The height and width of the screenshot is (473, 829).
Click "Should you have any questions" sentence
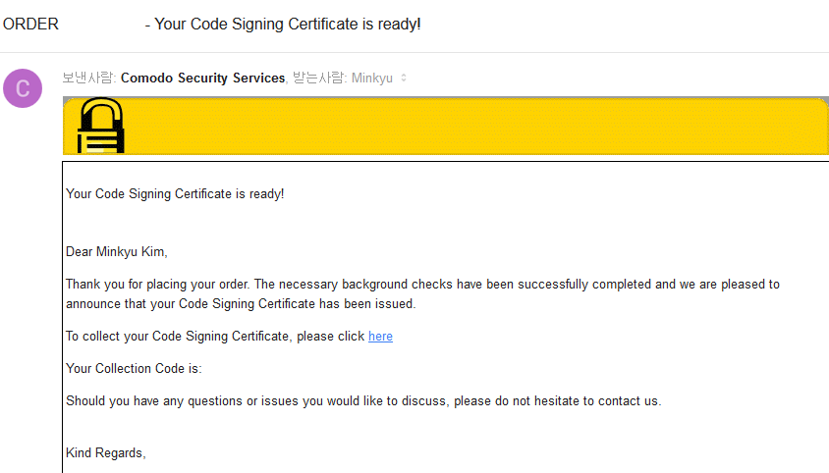point(363,401)
